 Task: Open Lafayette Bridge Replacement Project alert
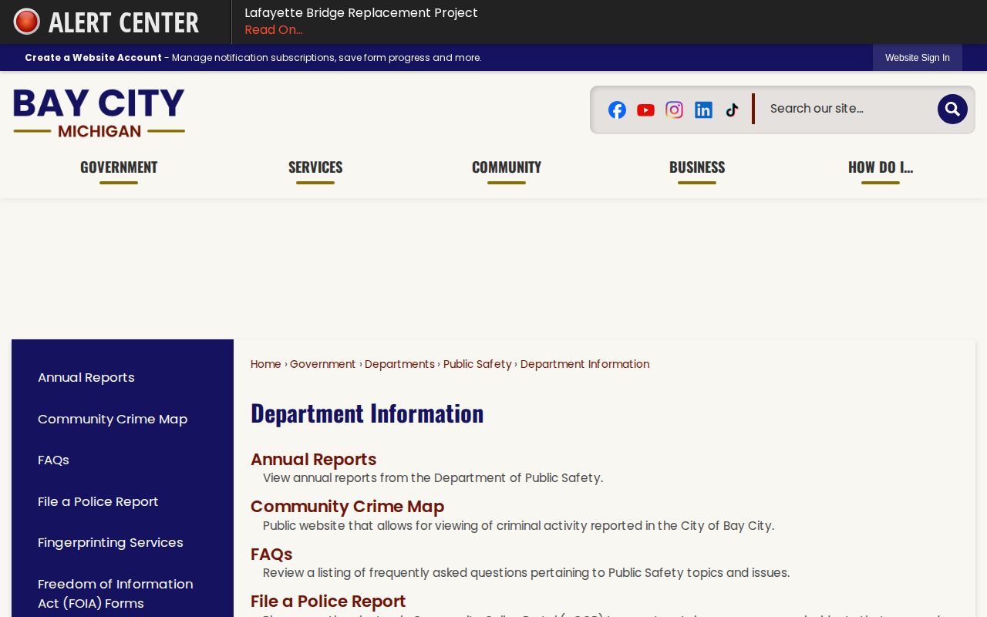click(361, 13)
